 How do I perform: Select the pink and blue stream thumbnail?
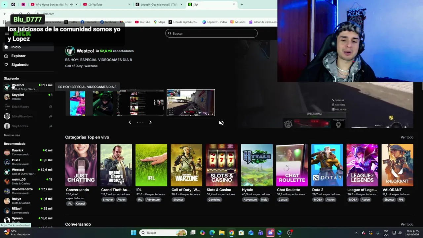click(x=77, y=103)
